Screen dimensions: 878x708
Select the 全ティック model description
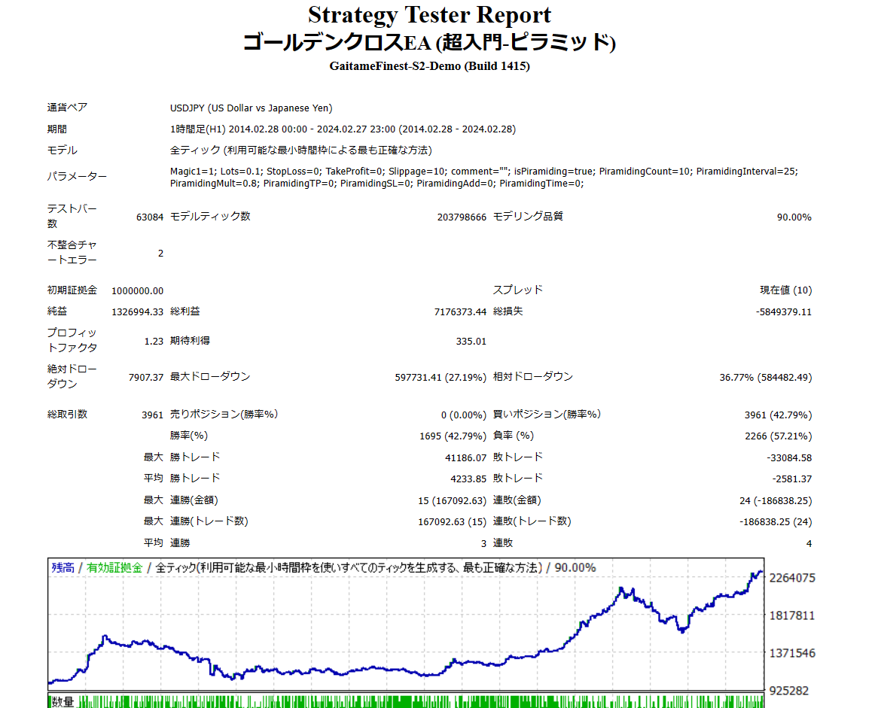point(300,150)
